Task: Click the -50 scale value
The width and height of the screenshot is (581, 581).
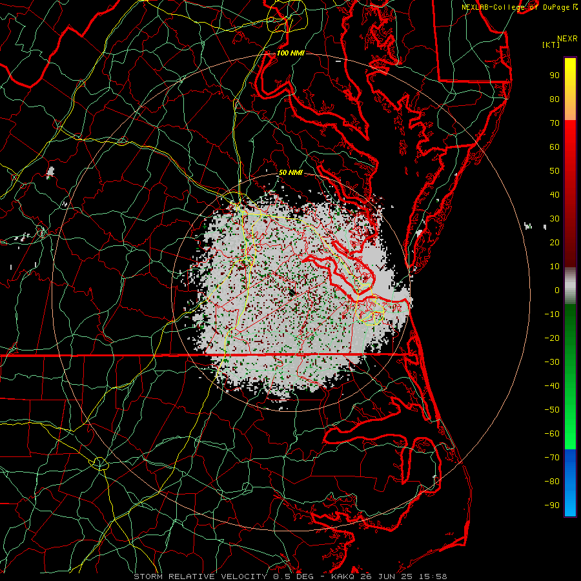Action: click(x=552, y=410)
